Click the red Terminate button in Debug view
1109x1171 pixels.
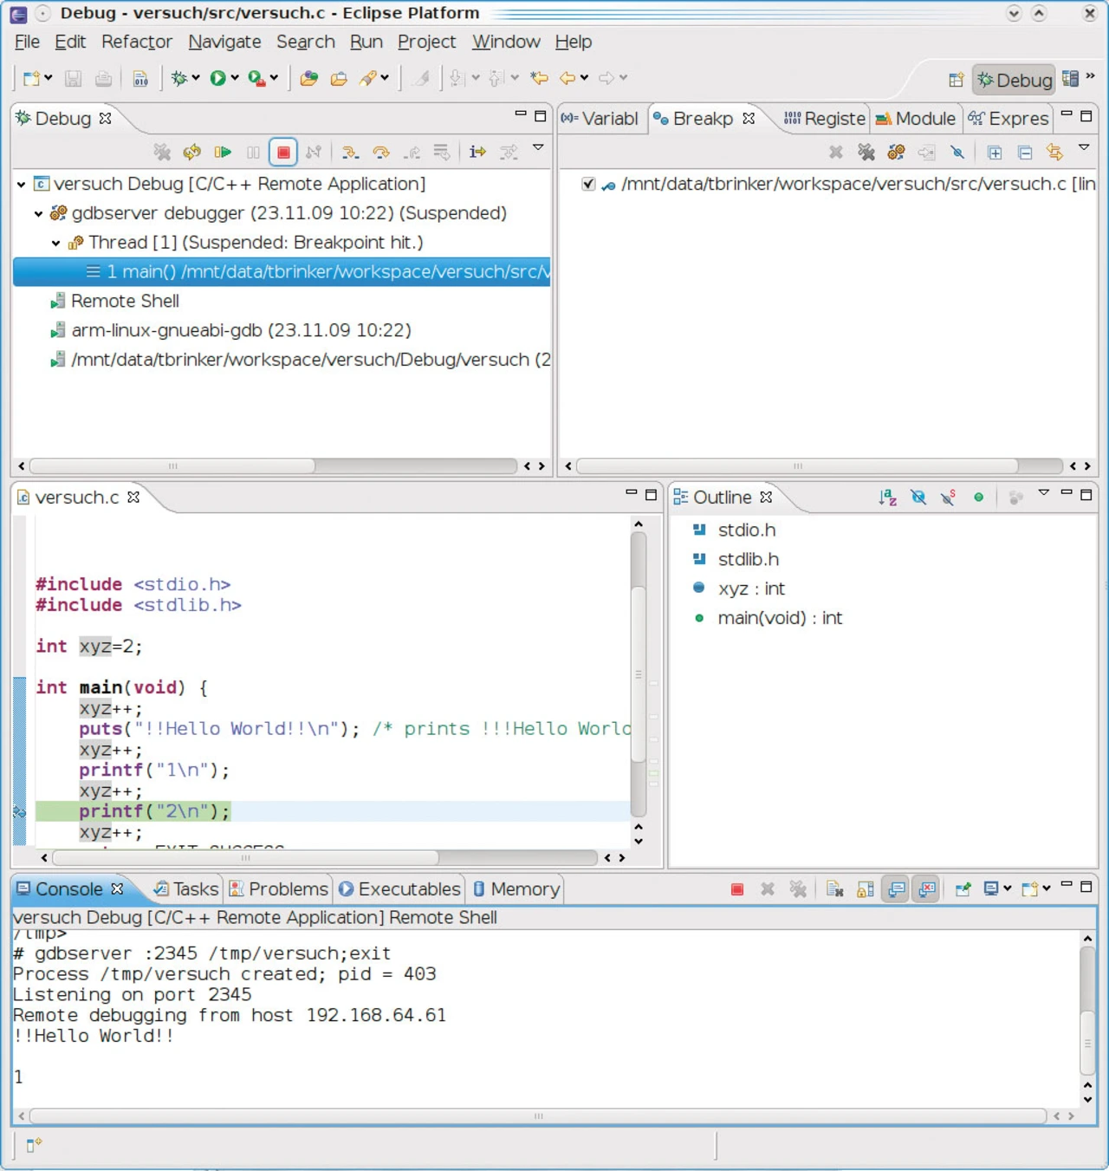(283, 153)
